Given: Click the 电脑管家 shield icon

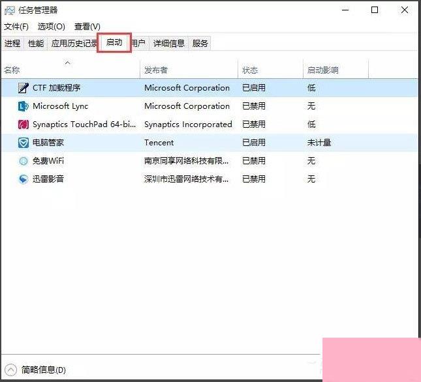Looking at the screenshot, I should tap(23, 143).
